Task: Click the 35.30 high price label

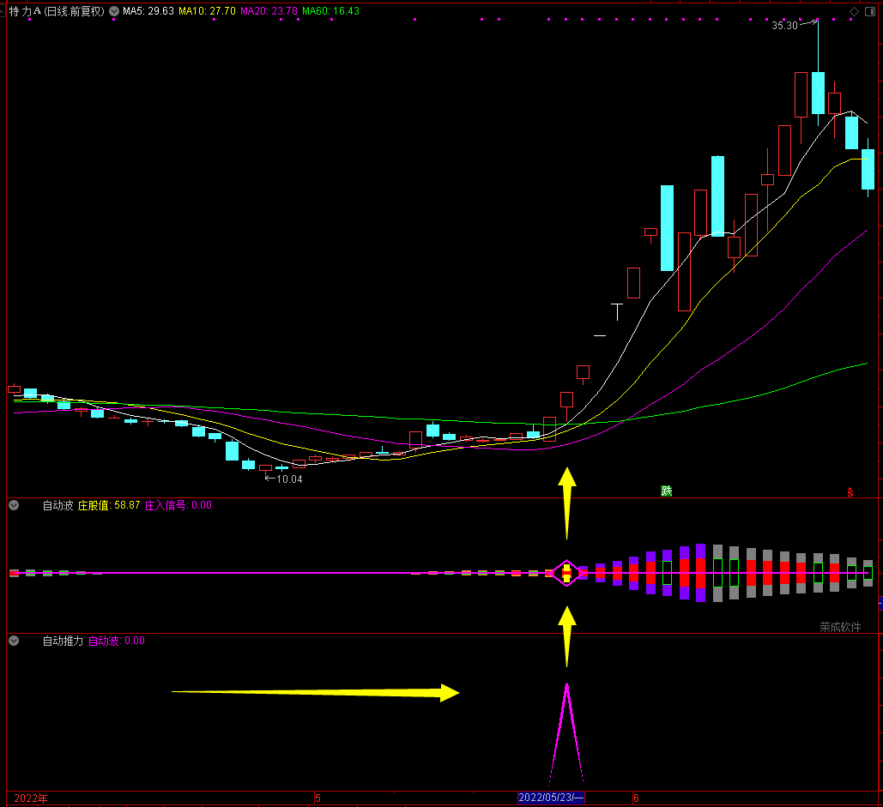Action: [x=784, y=26]
